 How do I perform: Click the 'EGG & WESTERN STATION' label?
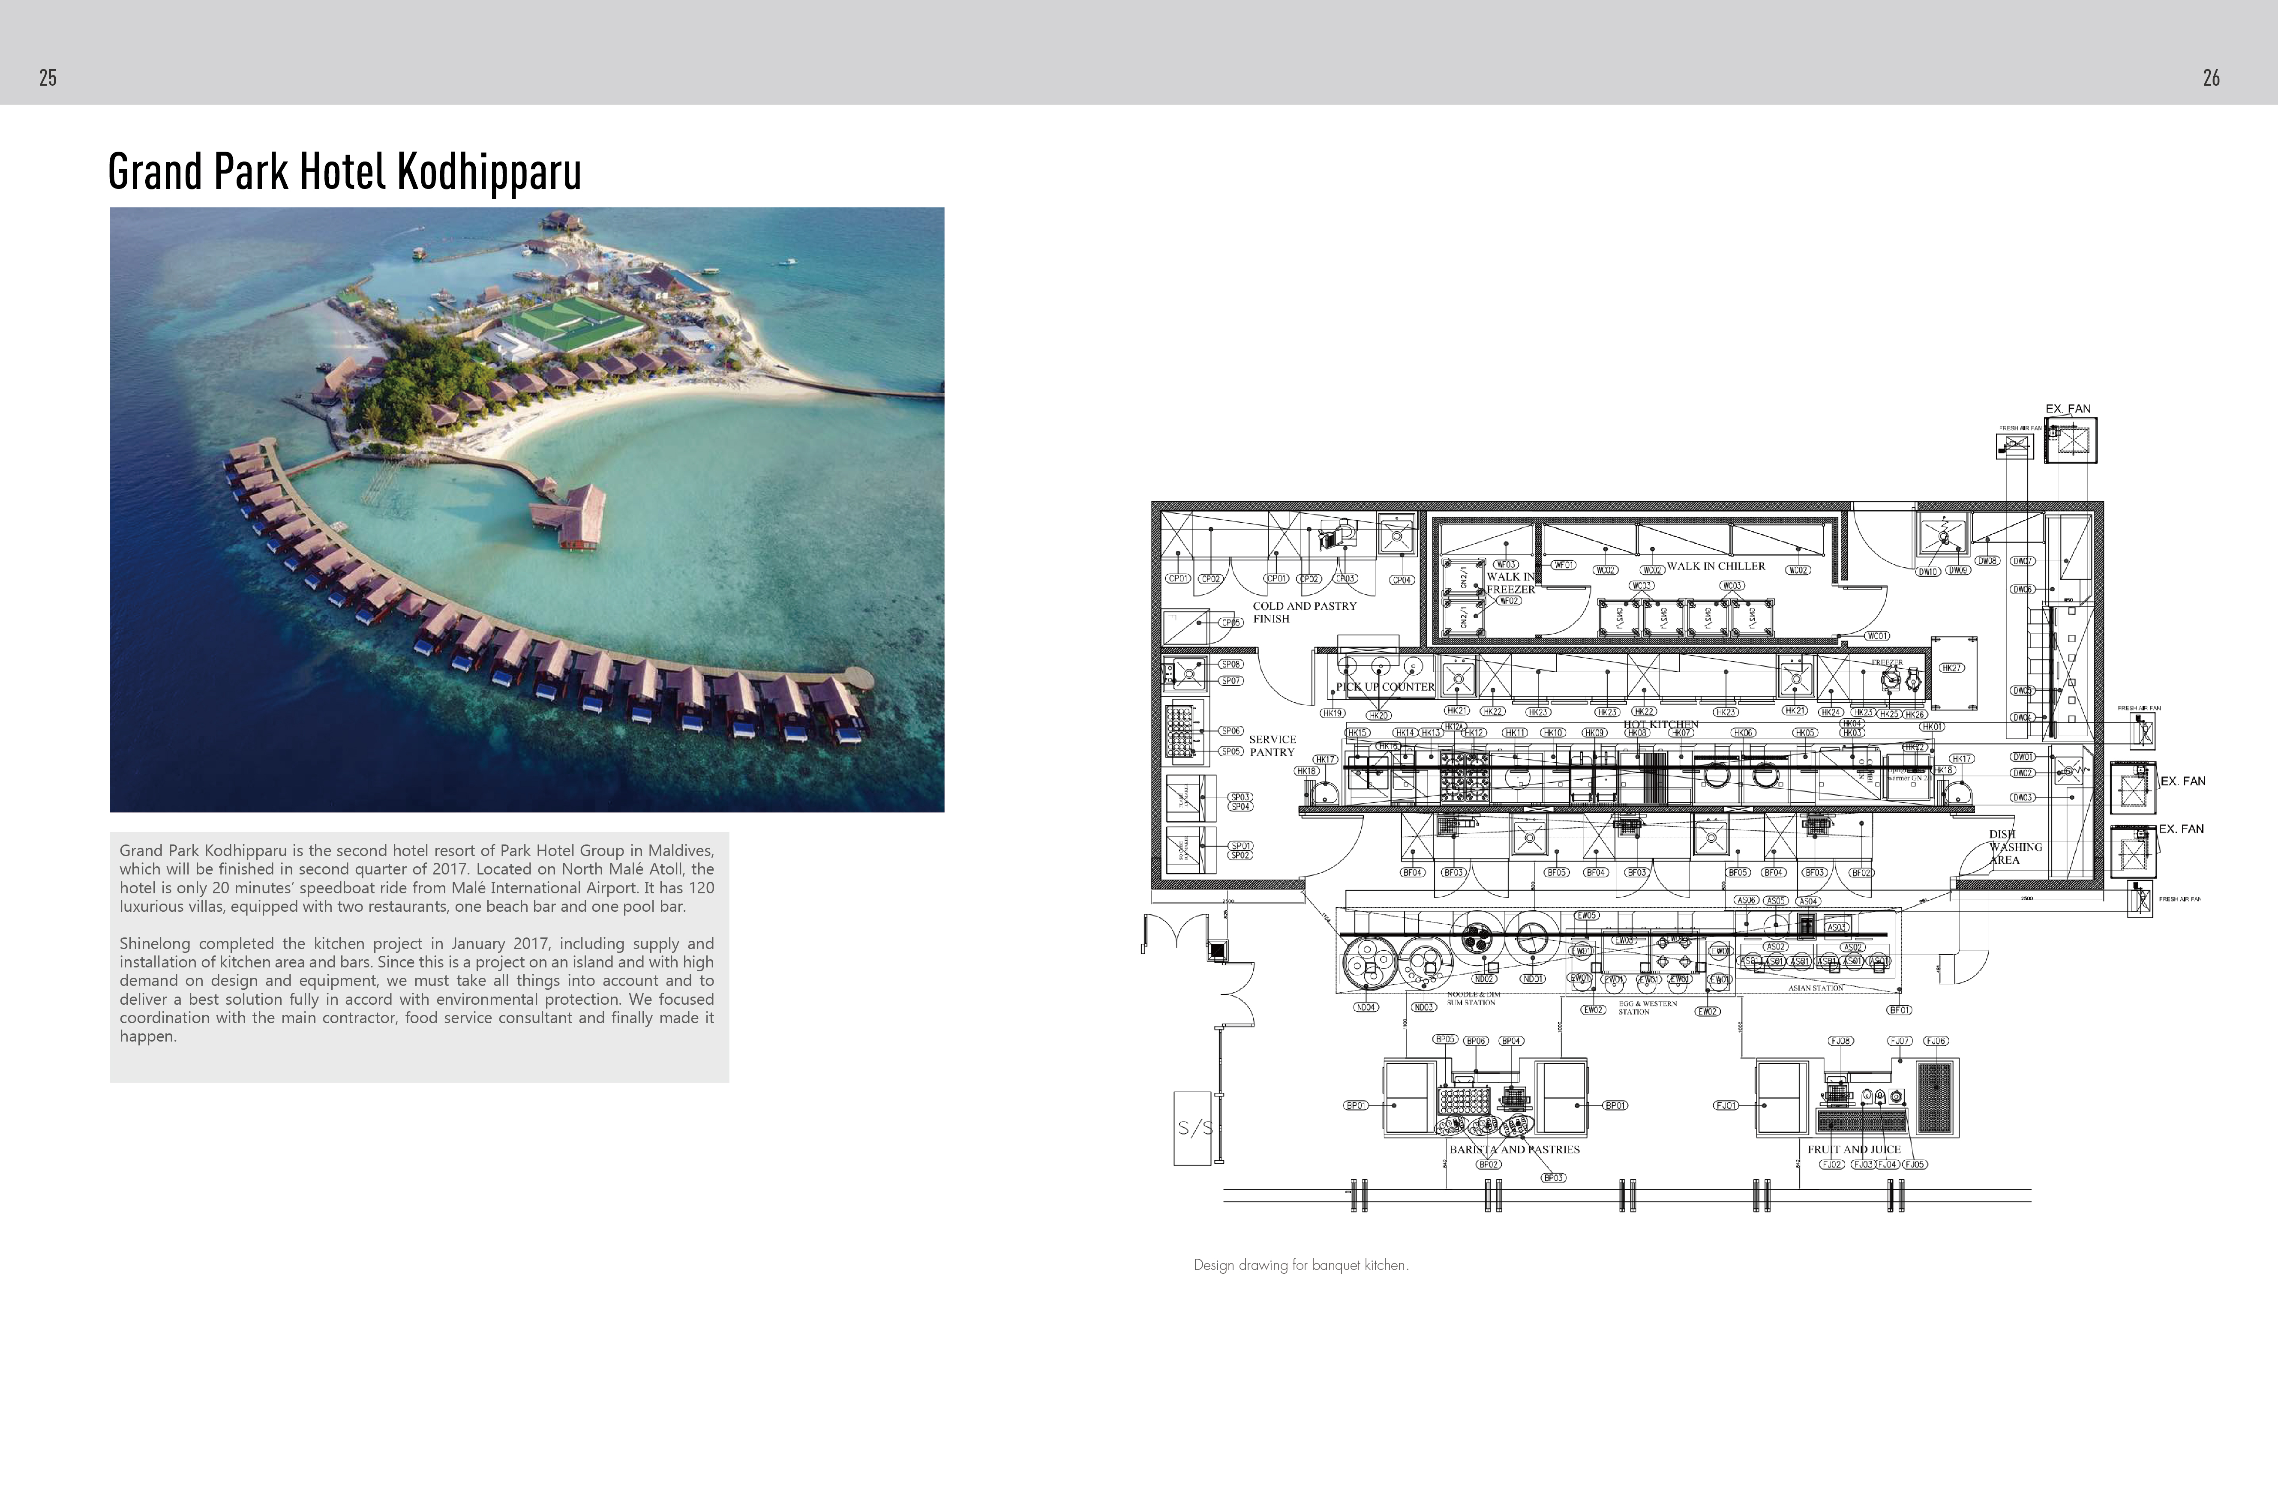point(1647,1007)
